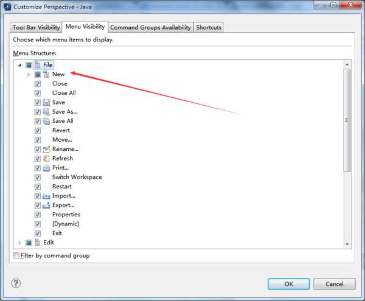
Task: Select the Menu Visibility tab
Action: point(85,27)
